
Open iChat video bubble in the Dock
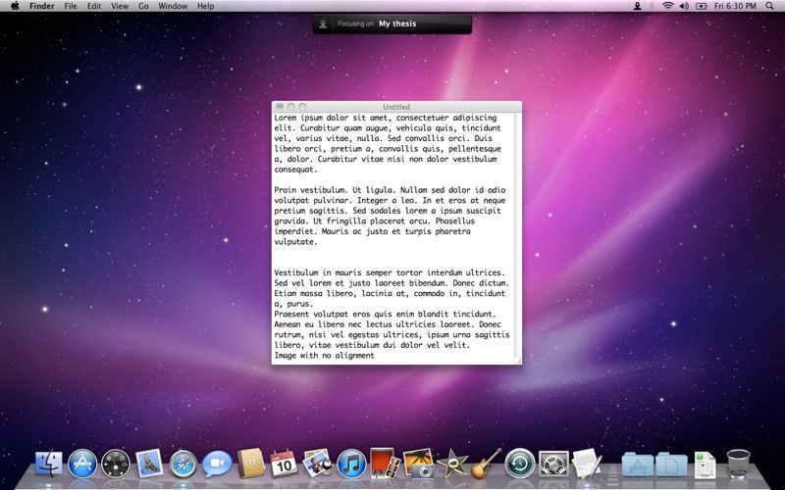(x=217, y=464)
